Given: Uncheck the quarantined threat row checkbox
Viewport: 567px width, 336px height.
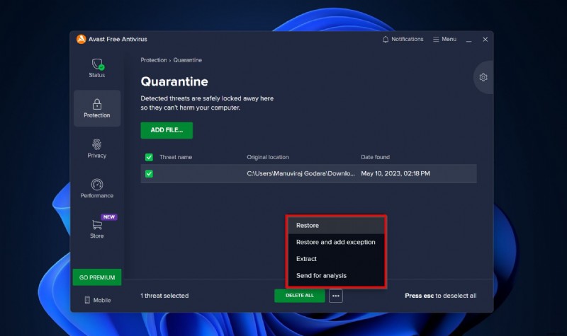Looking at the screenshot, I should pyautogui.click(x=149, y=173).
